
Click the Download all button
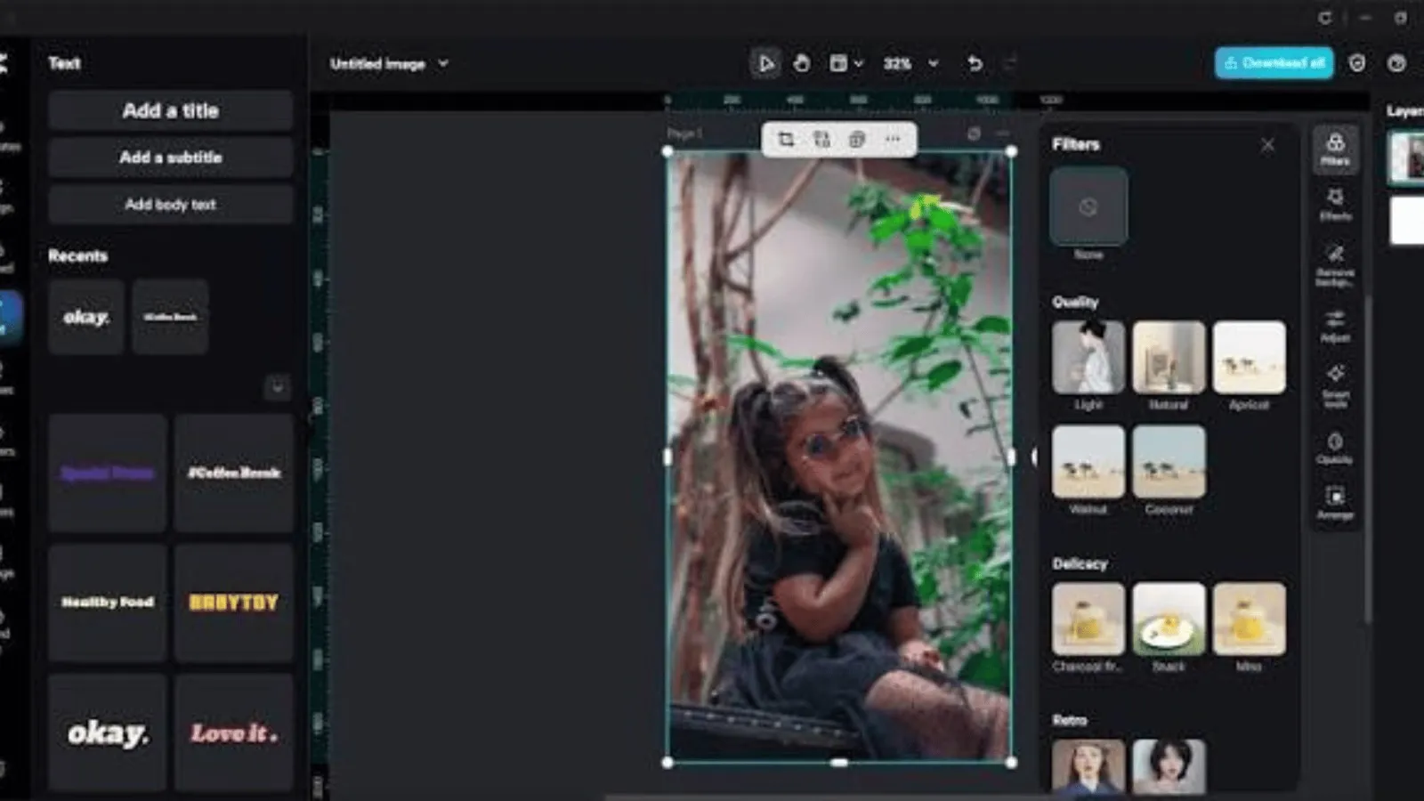coord(1274,63)
